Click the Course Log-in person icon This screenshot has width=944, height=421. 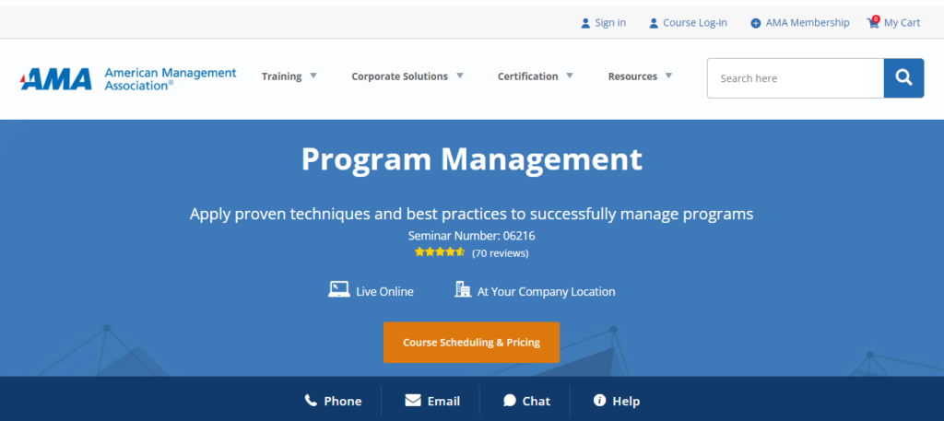(x=654, y=23)
